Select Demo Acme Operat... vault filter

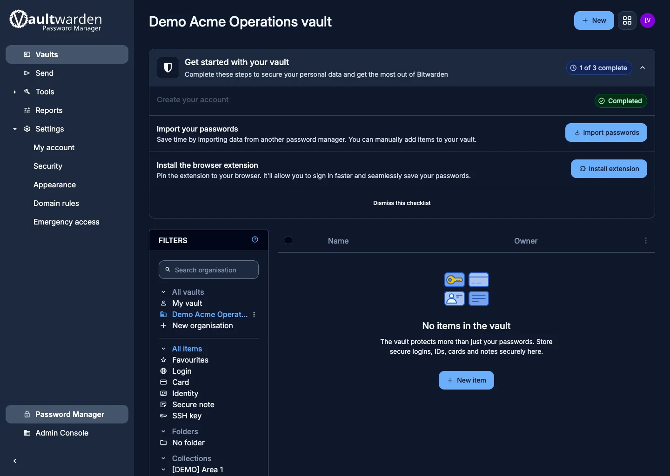210,314
